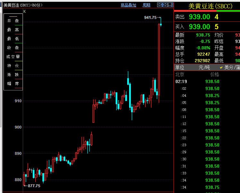Click the panel collapse icon beside arrows

pos(171,5)
